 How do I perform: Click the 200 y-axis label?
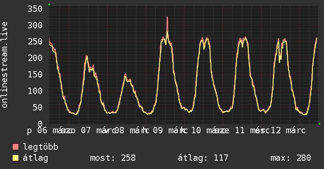pos(35,58)
